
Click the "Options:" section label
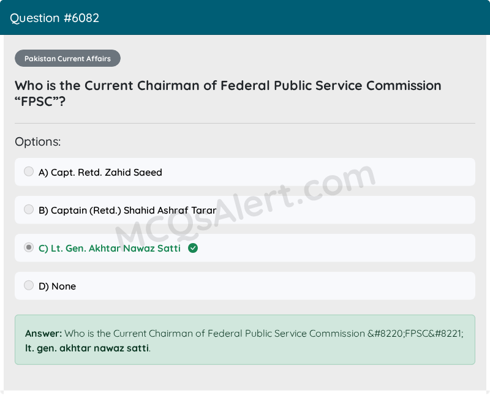click(x=38, y=142)
